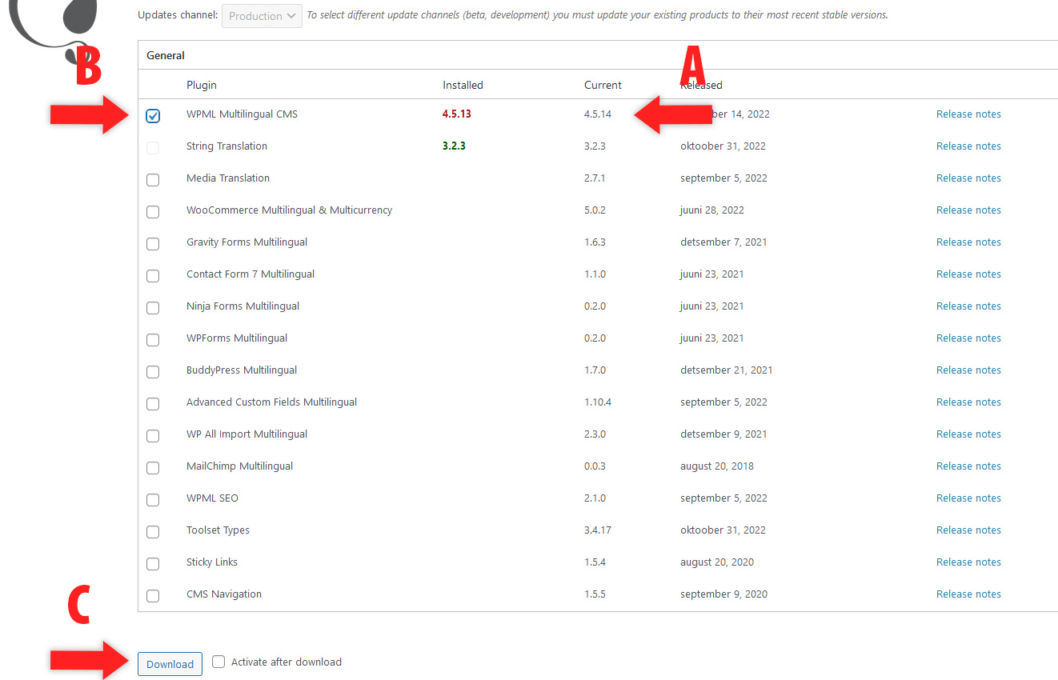The image size is (1058, 680).
Task: Open Release notes for String Translation
Action: [x=968, y=146]
